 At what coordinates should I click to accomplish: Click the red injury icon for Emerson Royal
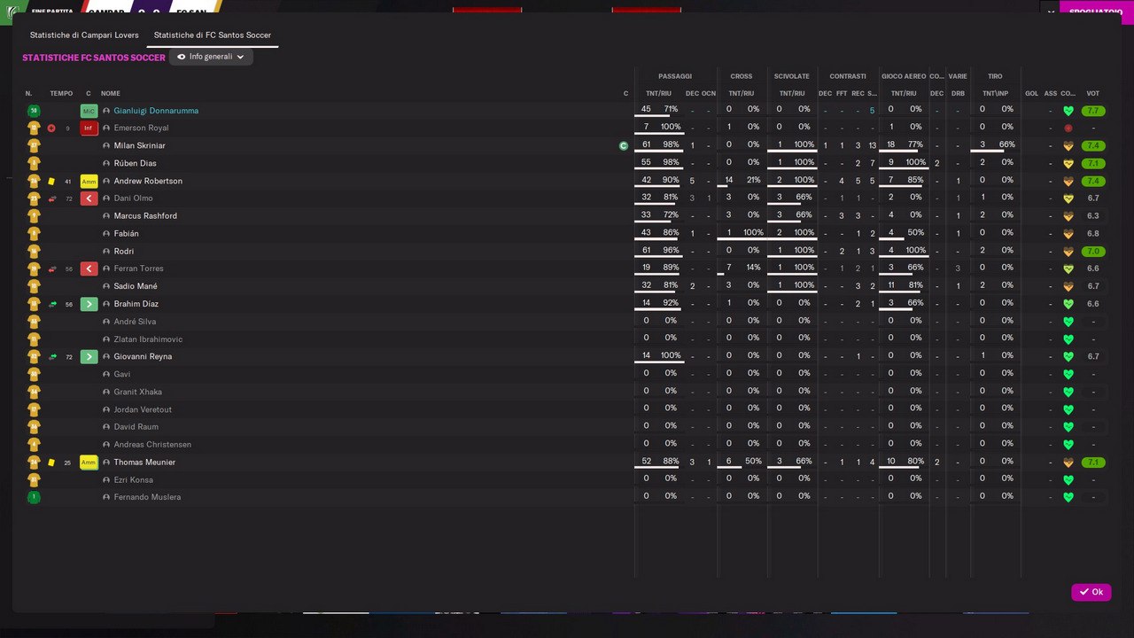51,128
